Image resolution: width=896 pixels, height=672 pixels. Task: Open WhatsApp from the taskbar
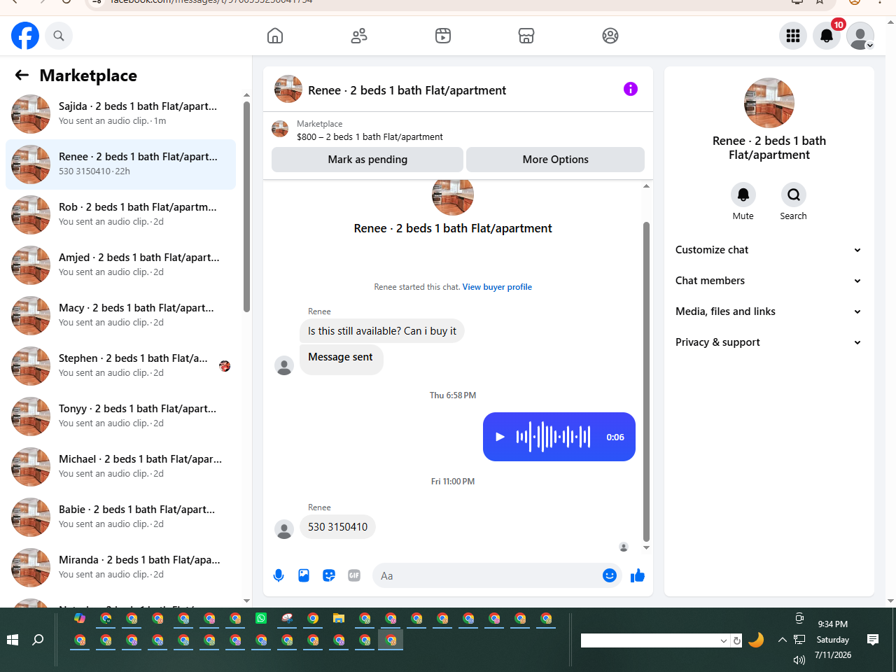pos(261,618)
